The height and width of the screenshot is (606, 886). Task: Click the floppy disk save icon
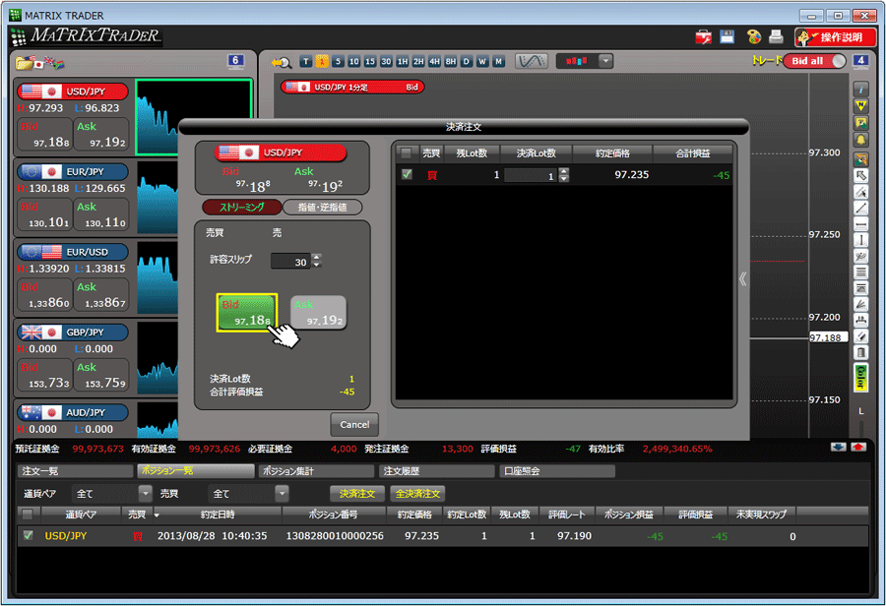pyautogui.click(x=728, y=36)
